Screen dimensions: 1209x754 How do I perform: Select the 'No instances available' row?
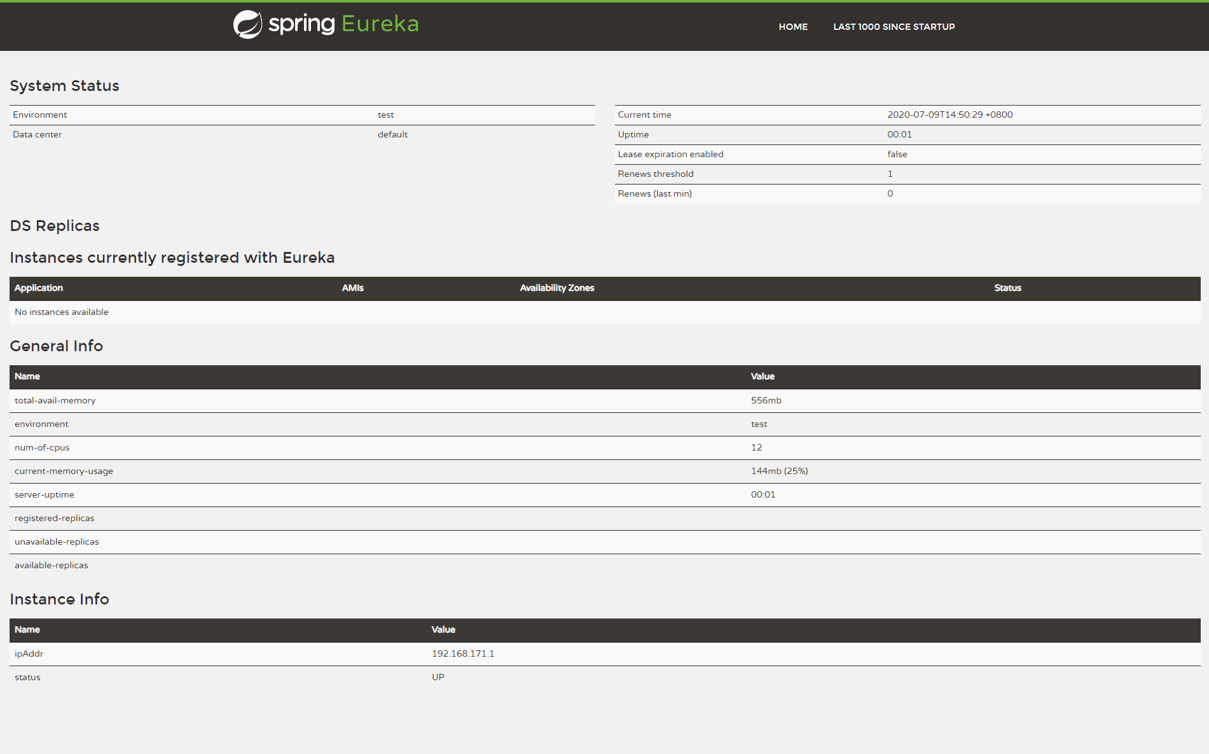605,312
